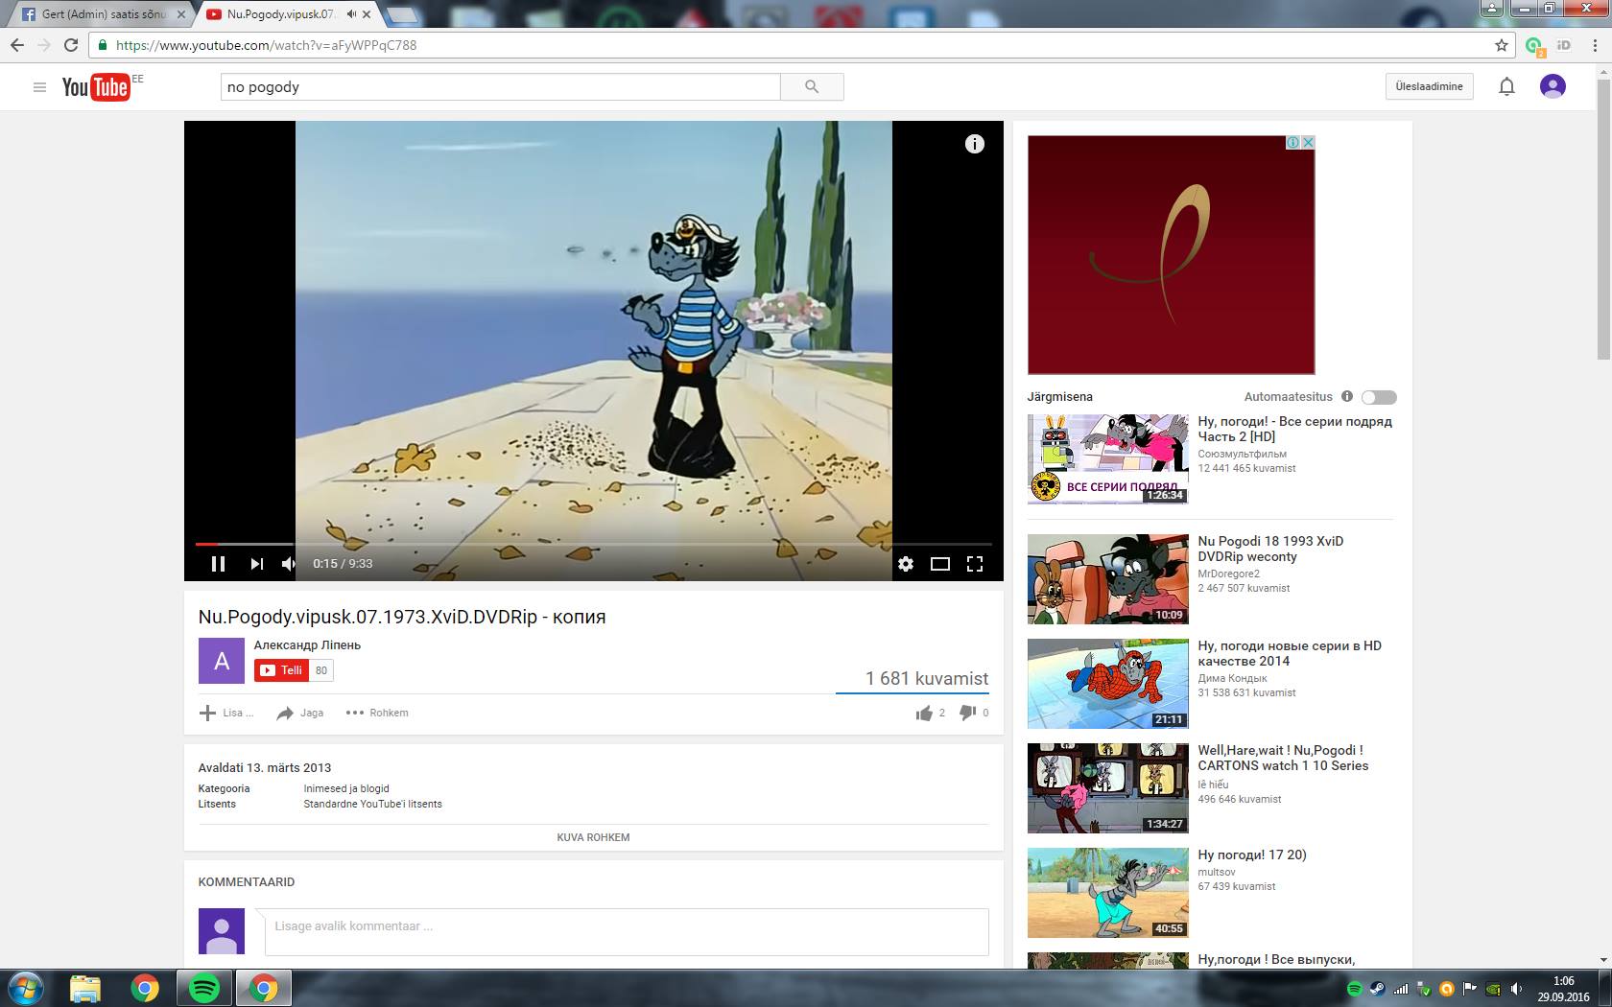Click in the no pogody search field
The width and height of the screenshot is (1612, 1007).
point(500,86)
